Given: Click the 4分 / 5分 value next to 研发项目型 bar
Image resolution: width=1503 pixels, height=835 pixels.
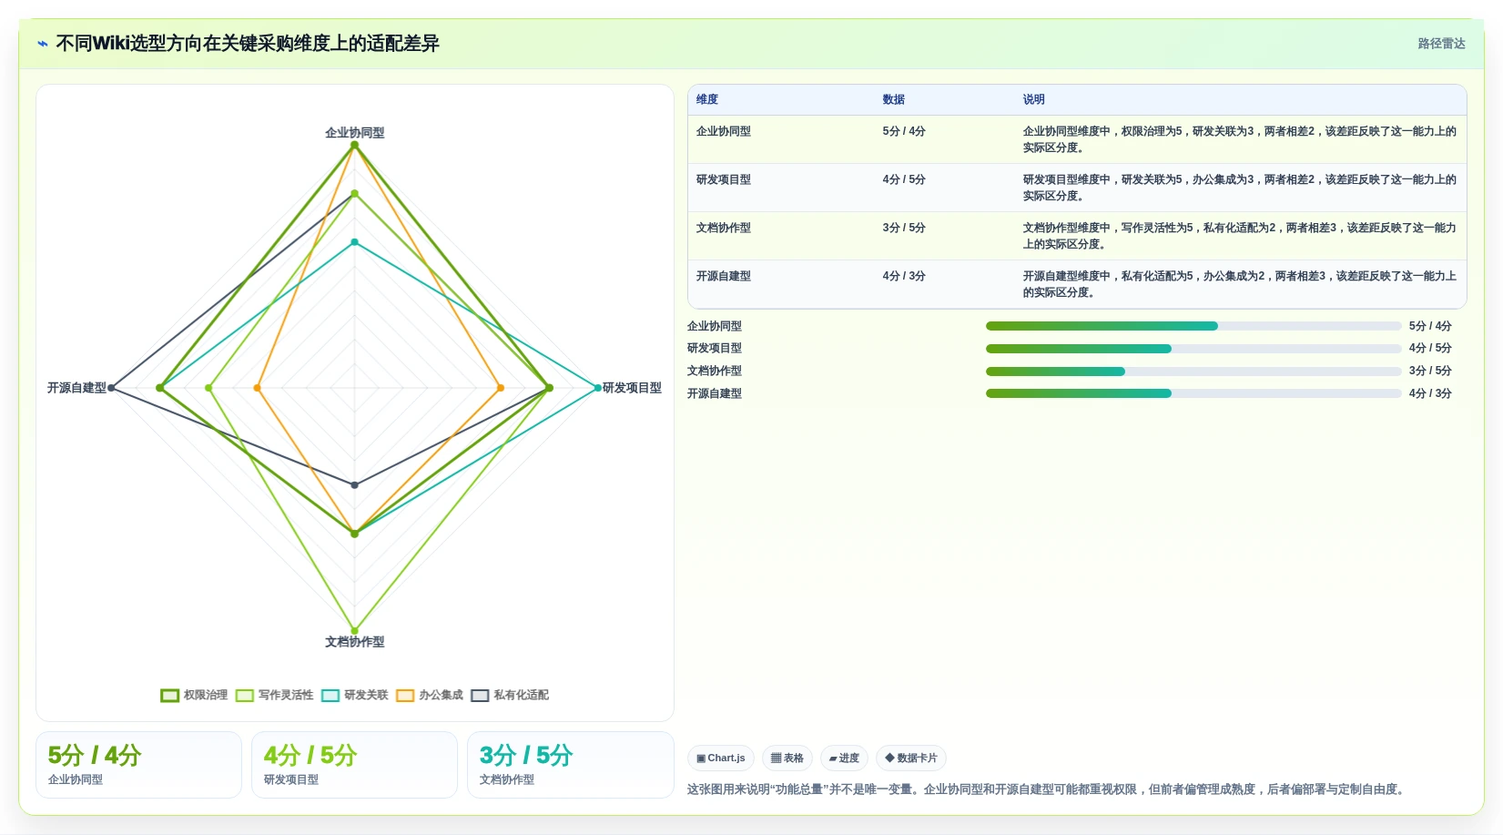Looking at the screenshot, I should coord(1430,348).
